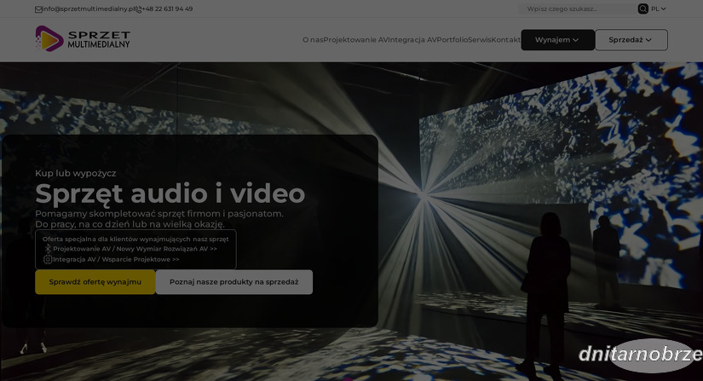
Task: Click the chip icon beside Integracja AV offer
Action: 48,259
